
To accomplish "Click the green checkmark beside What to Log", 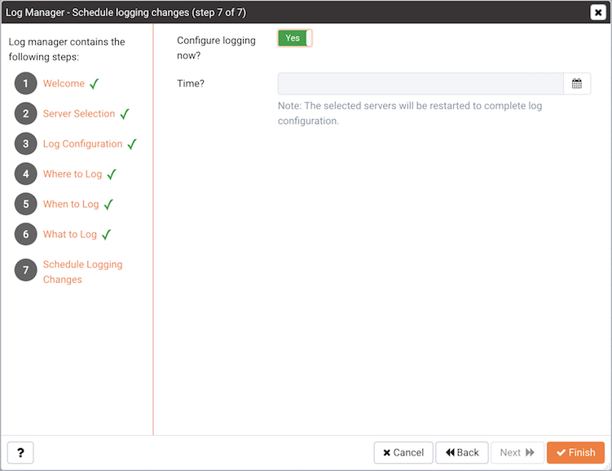I will (106, 235).
